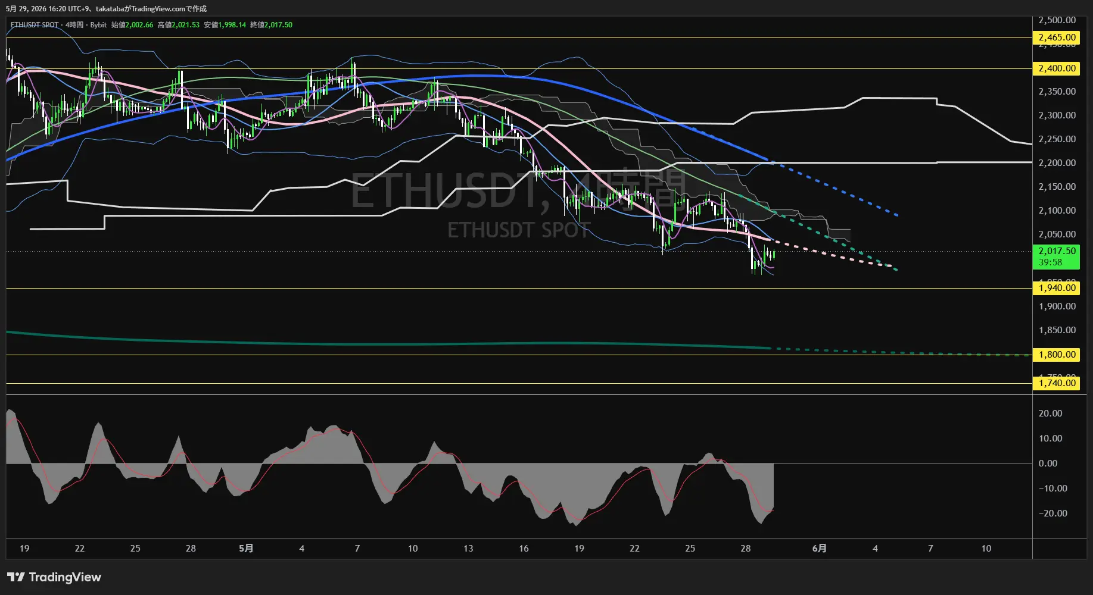Click the 13 date label on time axis
The height and width of the screenshot is (595, 1093).
(x=468, y=549)
